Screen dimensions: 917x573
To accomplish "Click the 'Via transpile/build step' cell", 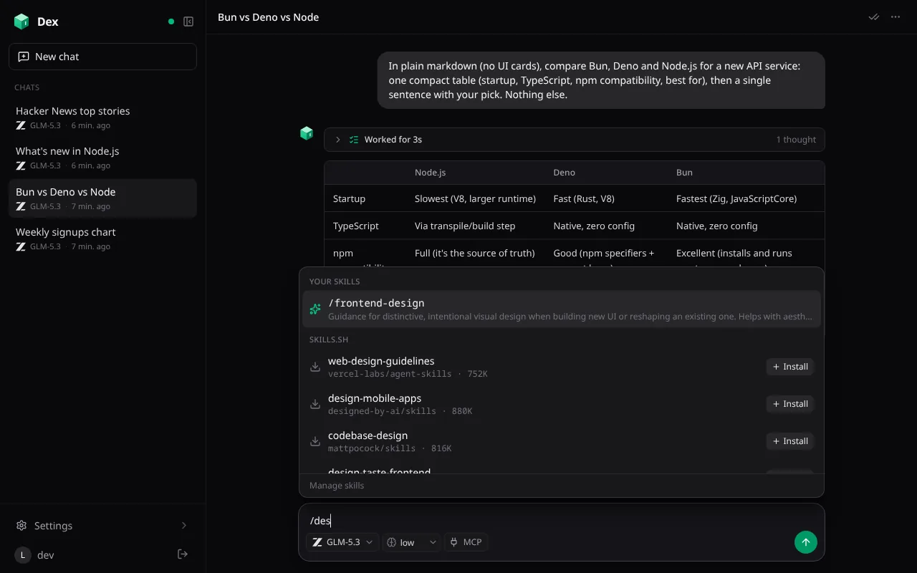I will click(x=465, y=226).
